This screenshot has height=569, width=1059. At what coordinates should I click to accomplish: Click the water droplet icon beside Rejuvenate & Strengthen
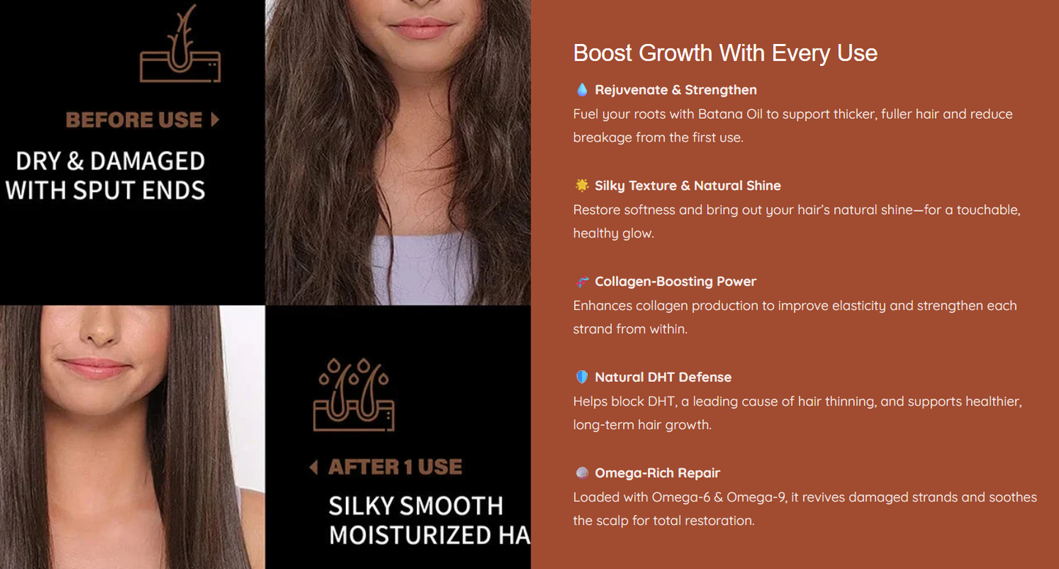(x=582, y=89)
